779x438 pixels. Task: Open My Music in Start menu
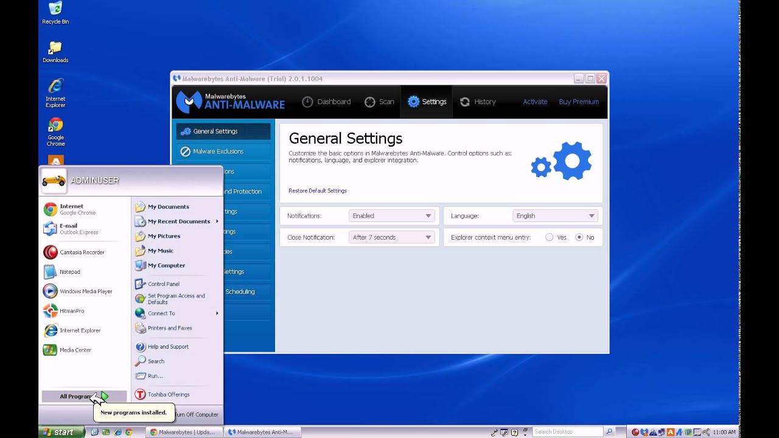click(176, 251)
